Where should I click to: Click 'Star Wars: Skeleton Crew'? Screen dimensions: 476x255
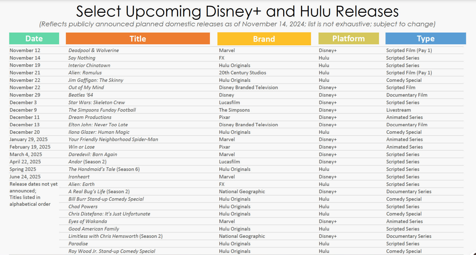[97, 102]
